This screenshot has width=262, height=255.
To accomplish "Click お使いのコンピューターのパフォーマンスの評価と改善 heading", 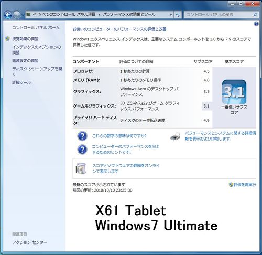I will (119, 29).
